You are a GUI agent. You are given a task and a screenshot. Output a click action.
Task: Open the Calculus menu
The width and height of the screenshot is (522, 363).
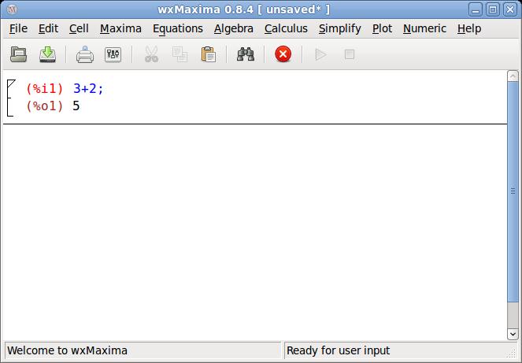tap(286, 28)
